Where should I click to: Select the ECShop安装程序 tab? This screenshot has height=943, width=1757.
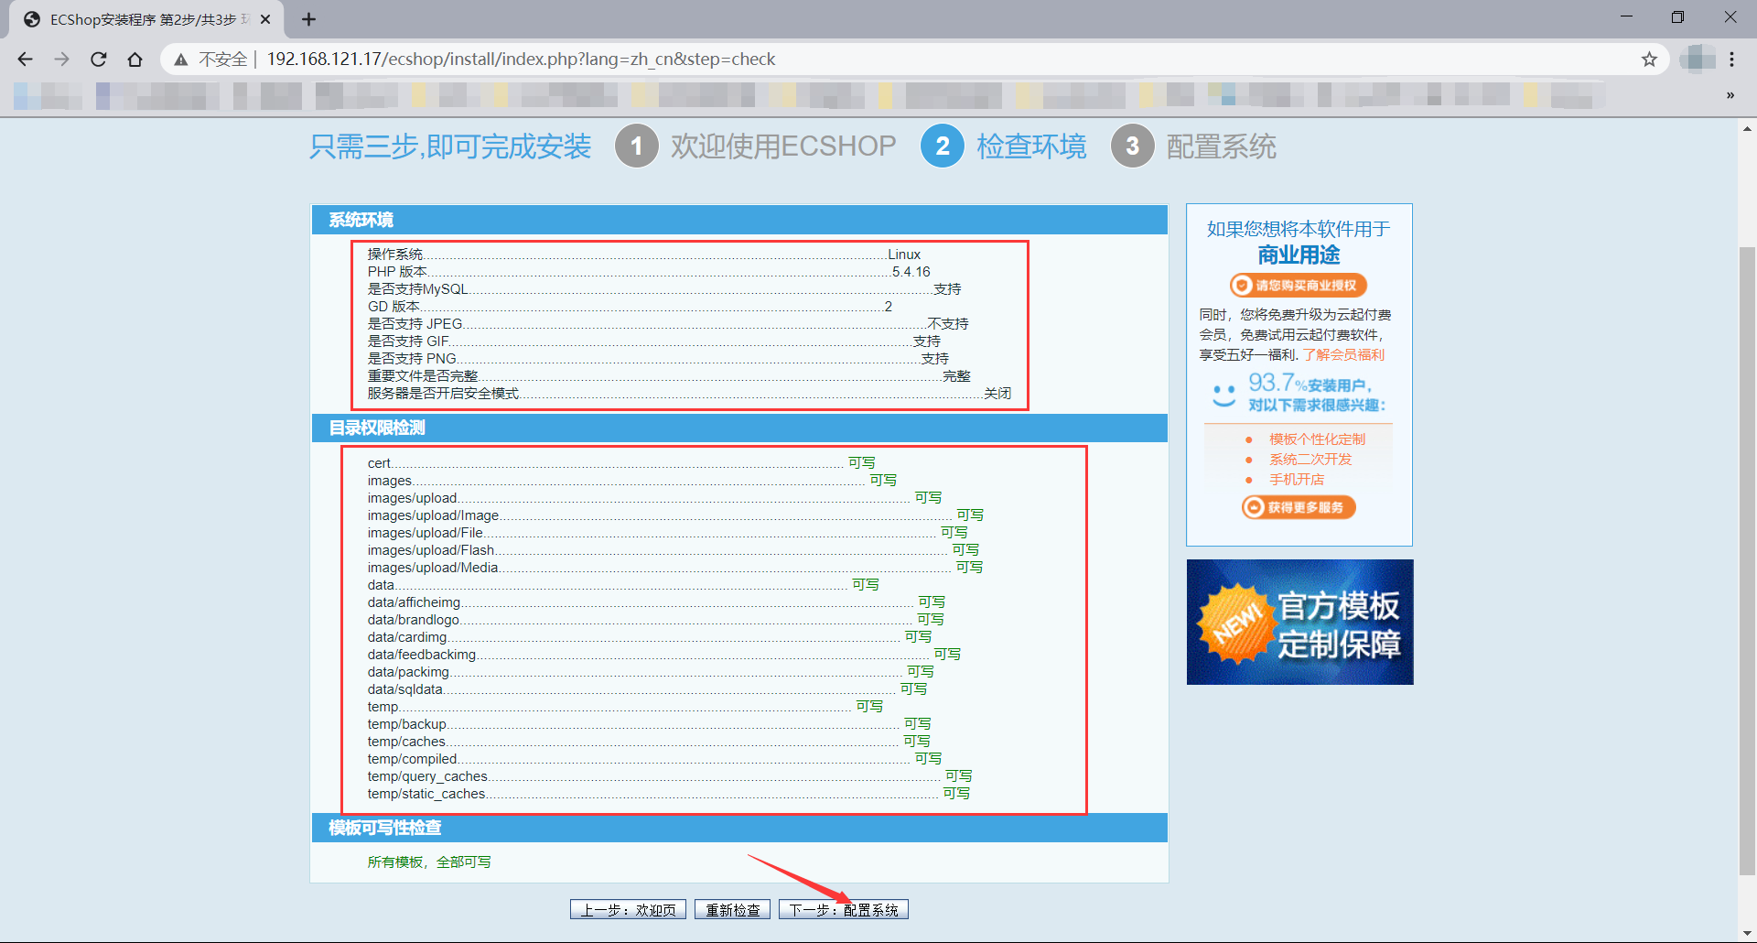tap(146, 19)
